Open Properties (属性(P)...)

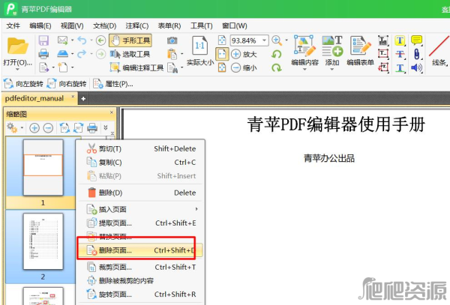(x=113, y=84)
